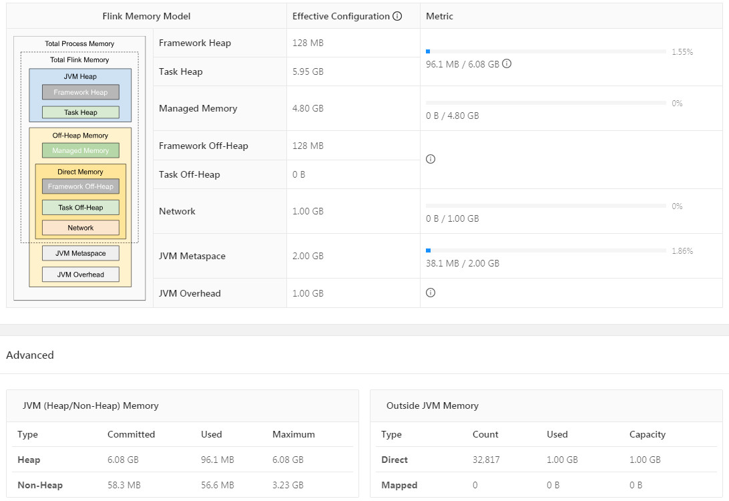This screenshot has height=501, width=729.
Task: Click the '56.6 MB' Non-Heap used value
Action: [x=218, y=485]
